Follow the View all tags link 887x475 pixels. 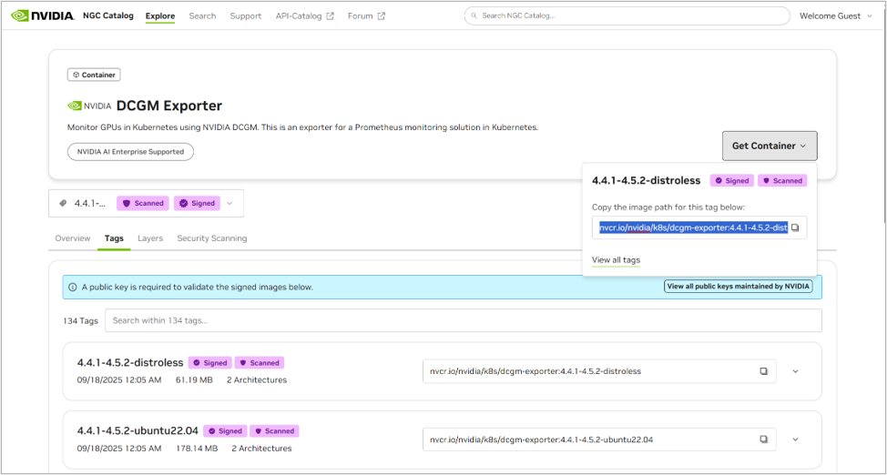coord(616,260)
